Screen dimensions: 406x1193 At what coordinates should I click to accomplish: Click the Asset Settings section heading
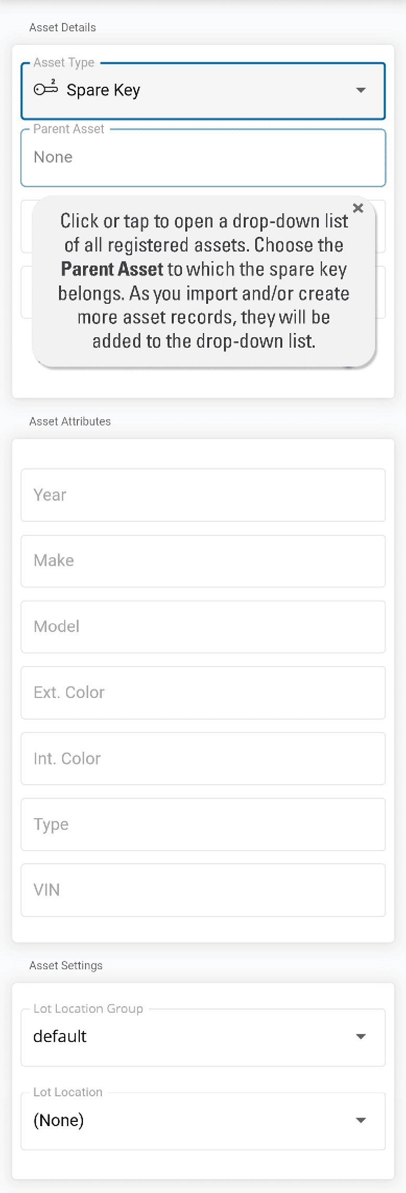(66, 966)
